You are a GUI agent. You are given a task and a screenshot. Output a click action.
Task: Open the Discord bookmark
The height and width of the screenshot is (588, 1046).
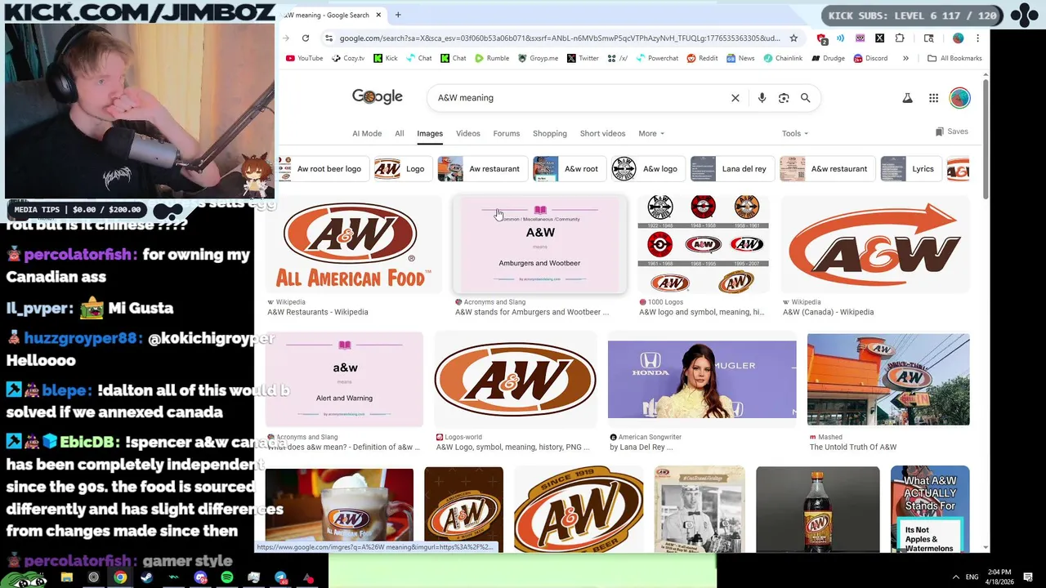pos(870,59)
